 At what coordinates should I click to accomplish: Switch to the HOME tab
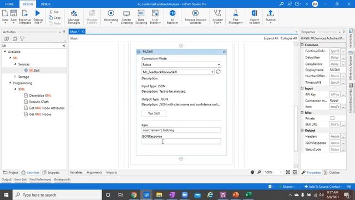point(9,4)
